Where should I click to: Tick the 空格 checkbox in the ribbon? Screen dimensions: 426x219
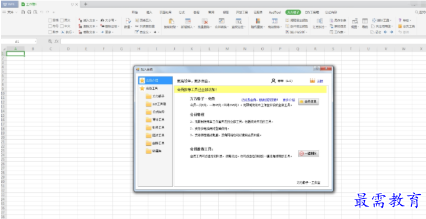[50, 20]
